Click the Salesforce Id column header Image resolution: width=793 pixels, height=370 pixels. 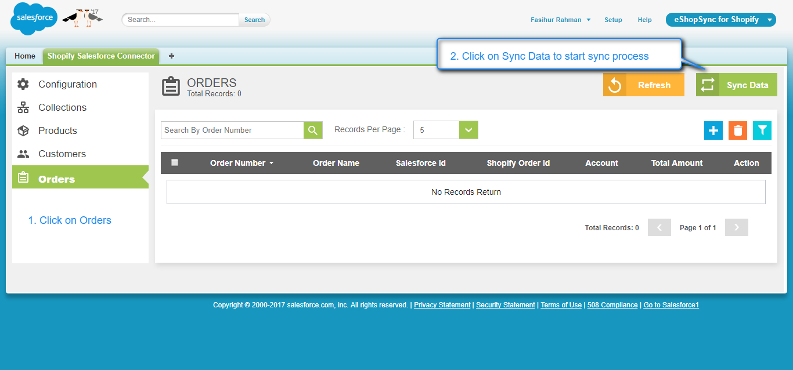pos(421,163)
